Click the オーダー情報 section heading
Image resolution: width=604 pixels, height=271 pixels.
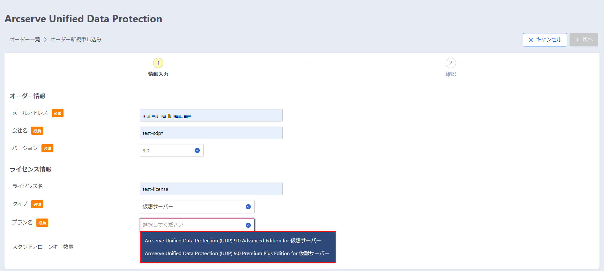[x=27, y=96]
